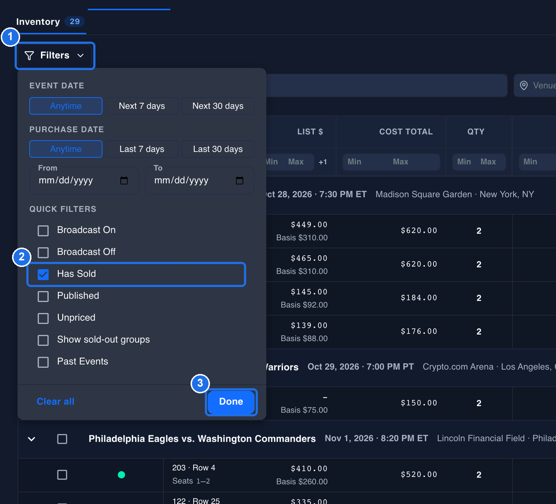
Task: Open calendar picker for To date
Action: 239,180
